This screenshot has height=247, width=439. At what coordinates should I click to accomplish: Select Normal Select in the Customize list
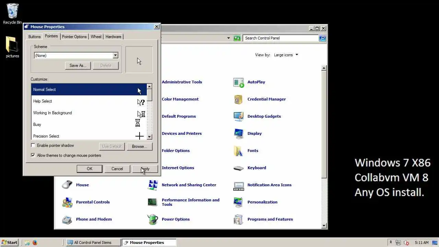pos(89,90)
